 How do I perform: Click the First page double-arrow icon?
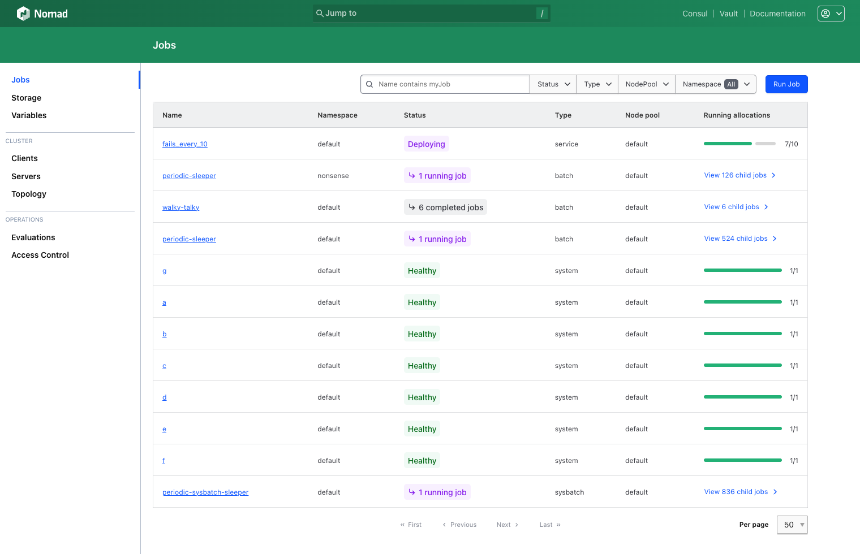402,525
